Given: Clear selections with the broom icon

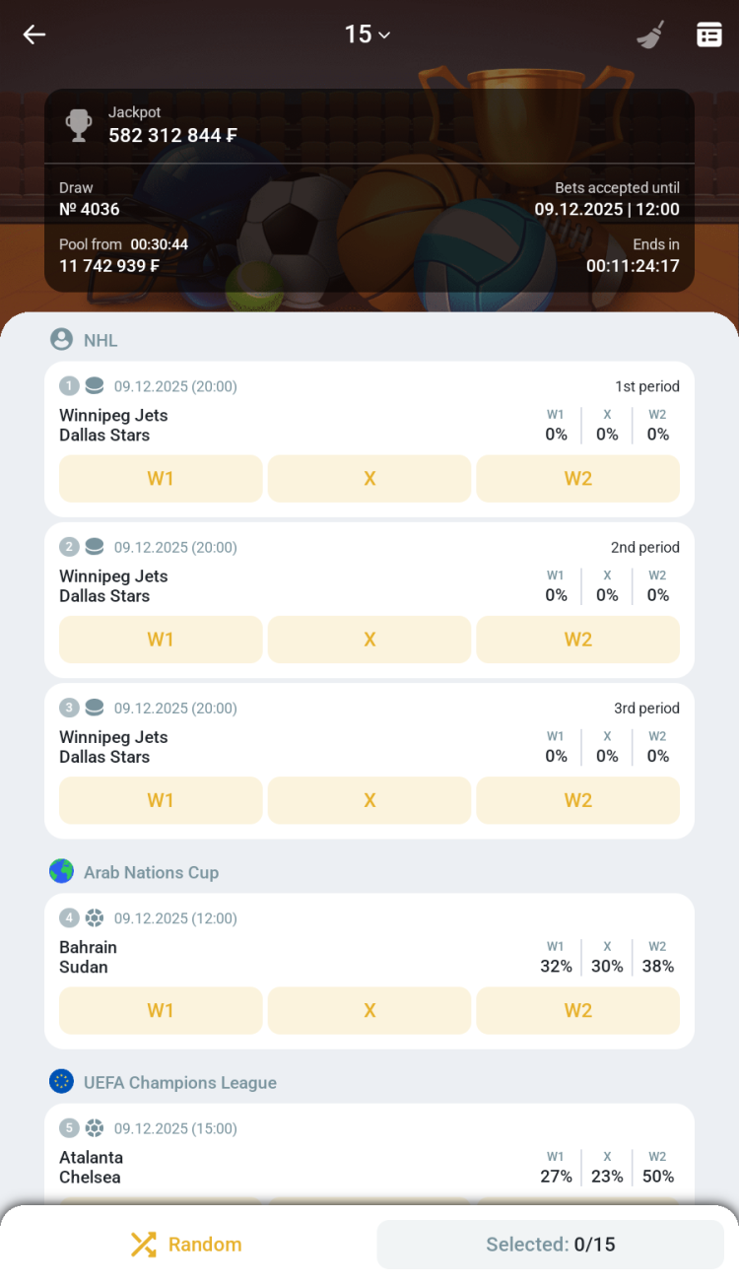Looking at the screenshot, I should [x=649, y=34].
